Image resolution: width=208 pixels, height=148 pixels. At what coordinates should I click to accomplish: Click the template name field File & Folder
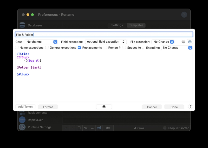[x=104, y=35]
